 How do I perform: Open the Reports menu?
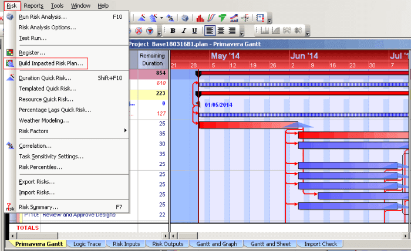pos(33,5)
